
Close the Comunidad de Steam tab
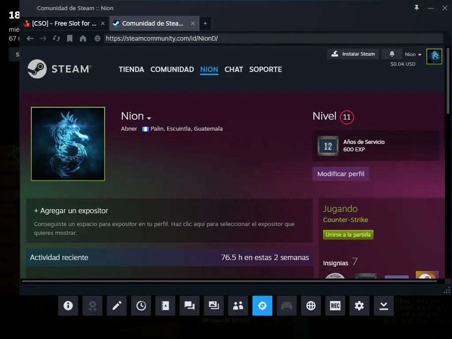coord(193,23)
